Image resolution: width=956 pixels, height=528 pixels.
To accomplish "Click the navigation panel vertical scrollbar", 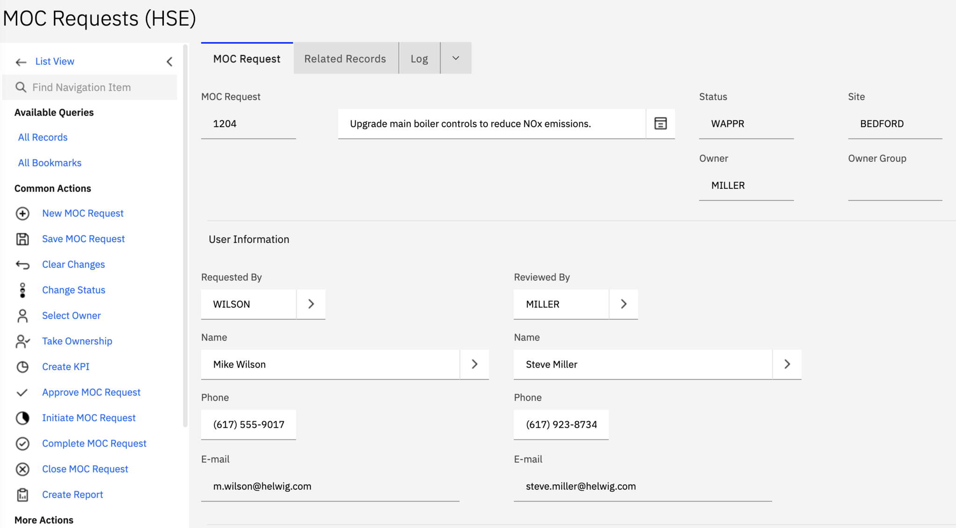I will 185,235.
